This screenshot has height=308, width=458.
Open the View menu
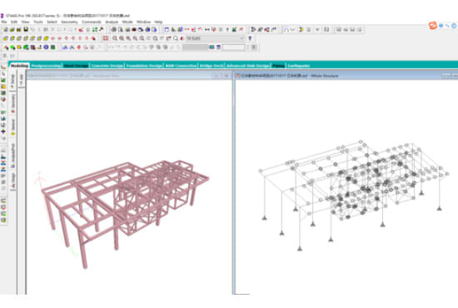[26, 22]
